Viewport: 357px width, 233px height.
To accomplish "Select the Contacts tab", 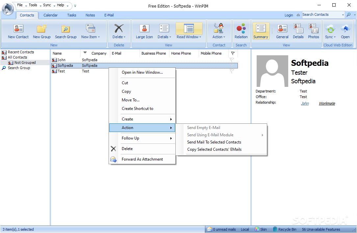I will coord(27,15).
